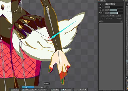This screenshot has height=91, width=128.
Task: Collapse the ボーン section with chevron button
Action: 122,22
